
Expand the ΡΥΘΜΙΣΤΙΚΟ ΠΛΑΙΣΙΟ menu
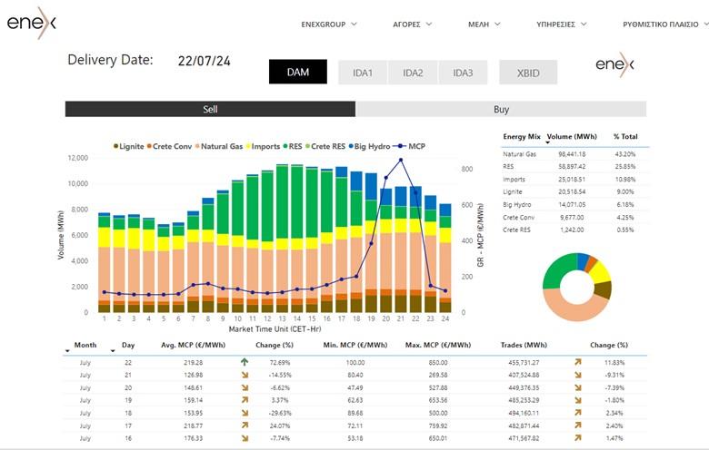coord(665,24)
